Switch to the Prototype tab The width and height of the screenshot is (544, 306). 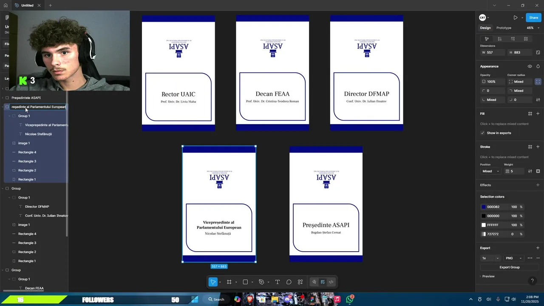point(504,28)
